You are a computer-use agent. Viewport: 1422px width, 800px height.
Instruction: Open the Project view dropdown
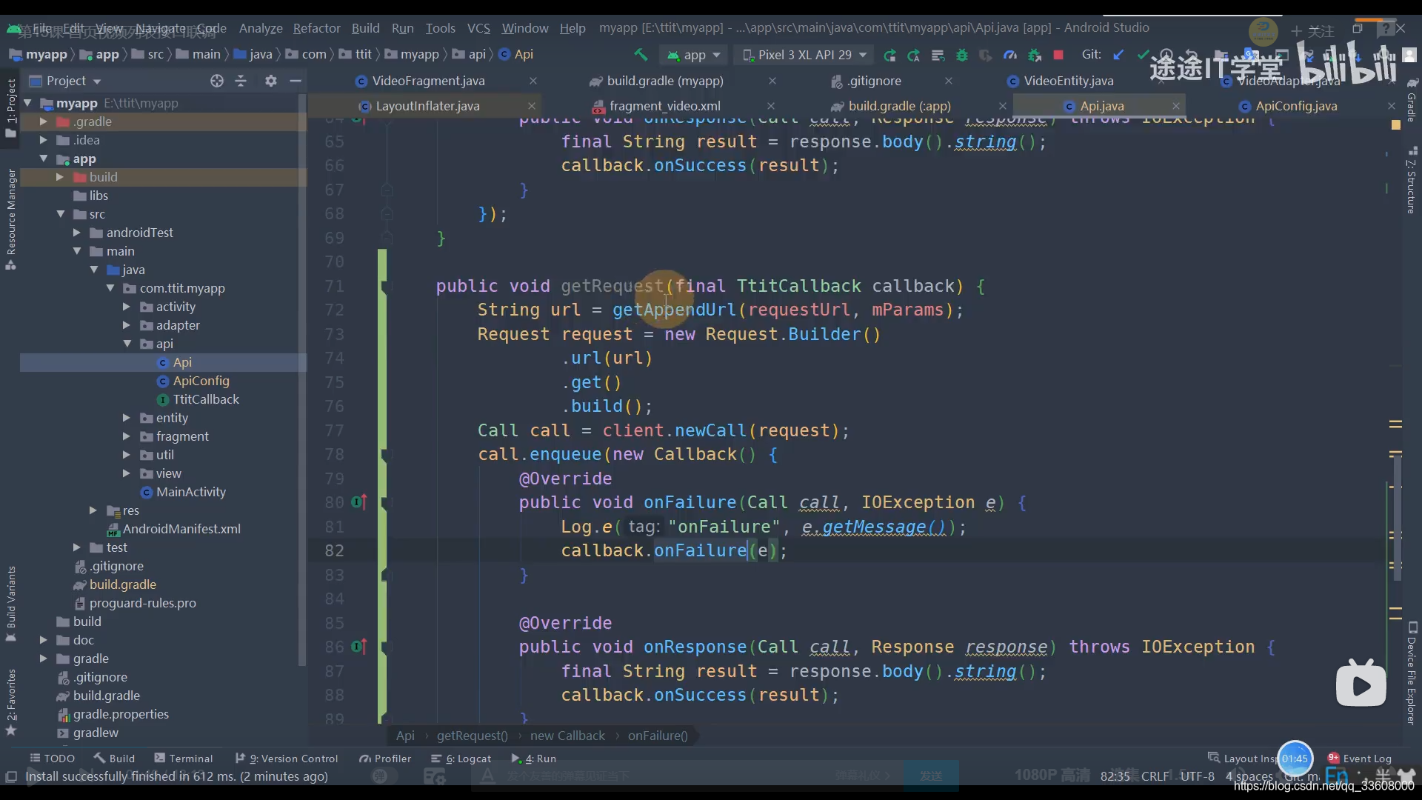click(65, 81)
